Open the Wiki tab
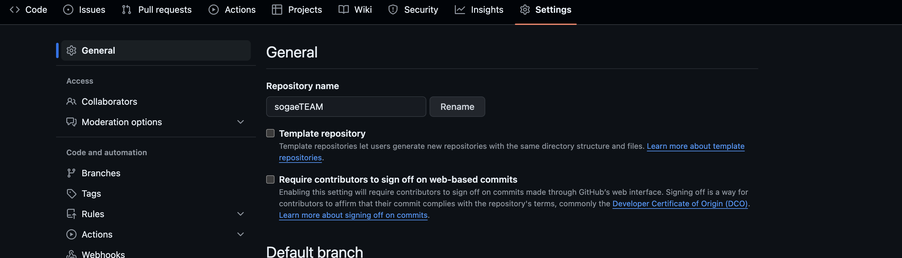This screenshot has height=258, width=902. 355,10
